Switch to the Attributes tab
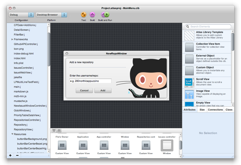 [190, 109]
